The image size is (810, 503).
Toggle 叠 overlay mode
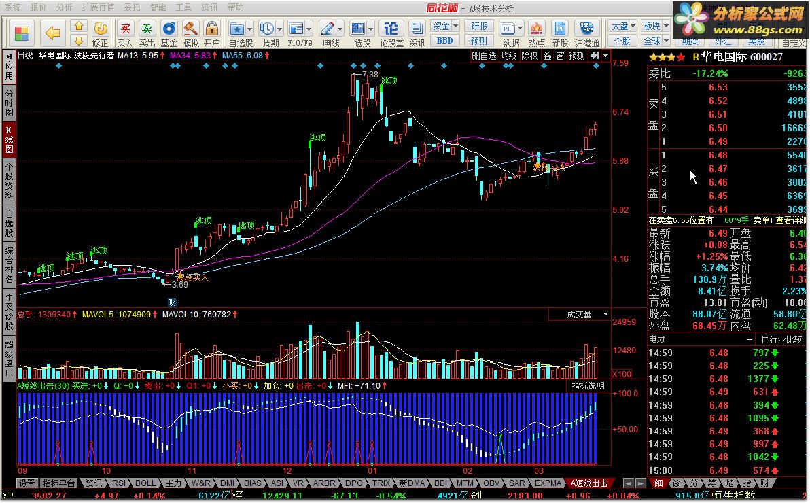point(547,56)
